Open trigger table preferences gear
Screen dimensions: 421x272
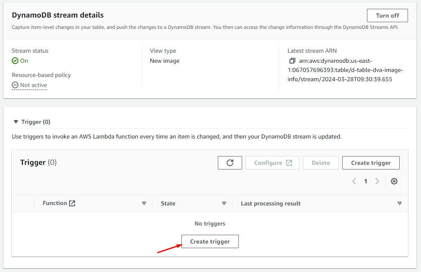pyautogui.click(x=394, y=181)
